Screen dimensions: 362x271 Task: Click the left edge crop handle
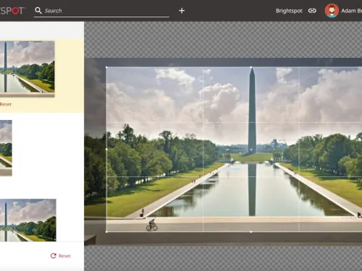[106, 150]
